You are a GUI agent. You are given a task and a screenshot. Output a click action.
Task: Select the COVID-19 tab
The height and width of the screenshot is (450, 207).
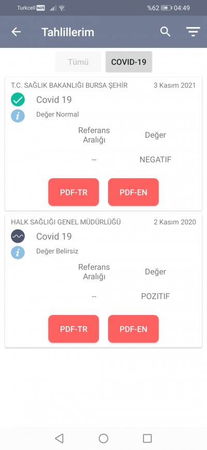129,62
